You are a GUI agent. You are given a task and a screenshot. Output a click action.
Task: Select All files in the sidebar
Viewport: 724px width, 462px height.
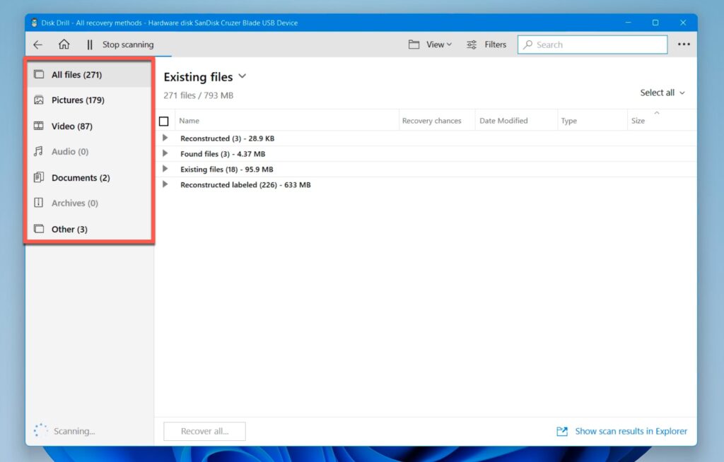(74, 74)
